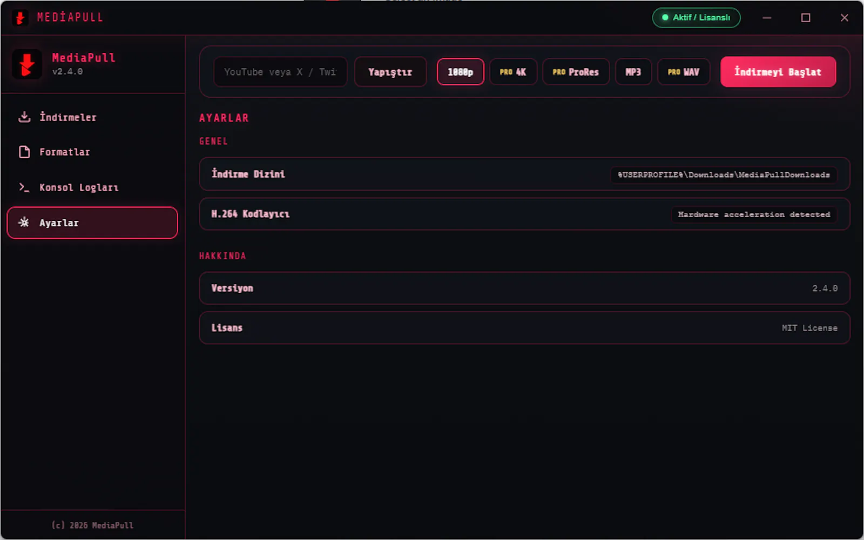Click the Formatlar file icon
Screen dimensions: 864x540
pyautogui.click(x=24, y=152)
